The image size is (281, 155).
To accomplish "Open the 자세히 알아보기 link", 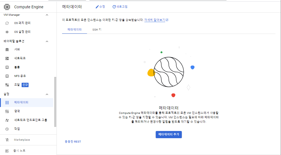I will (154, 20).
